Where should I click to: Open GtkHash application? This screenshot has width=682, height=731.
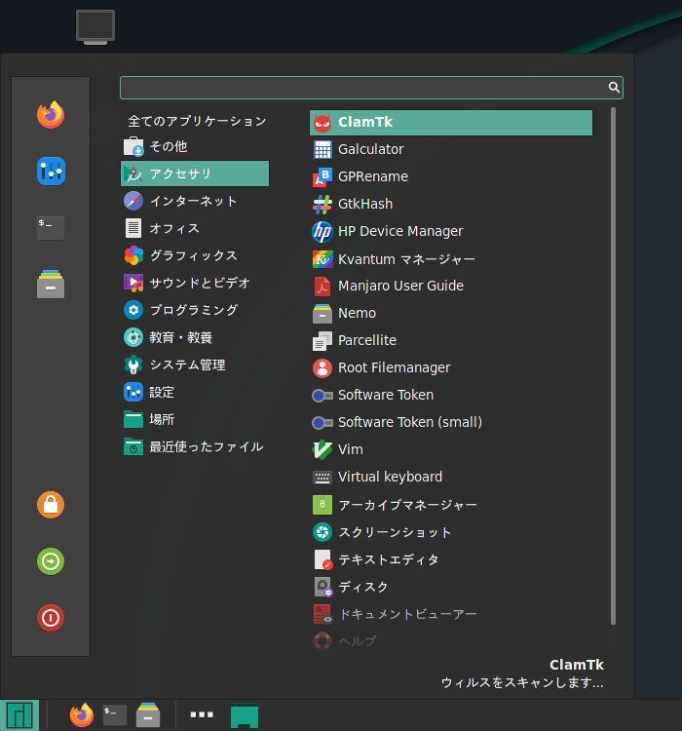[x=451, y=205]
